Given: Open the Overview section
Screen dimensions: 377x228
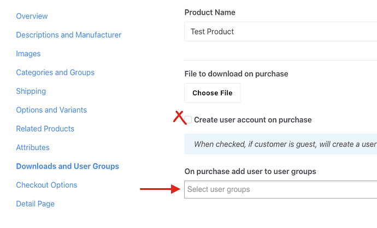Looking at the screenshot, I should click(32, 16).
